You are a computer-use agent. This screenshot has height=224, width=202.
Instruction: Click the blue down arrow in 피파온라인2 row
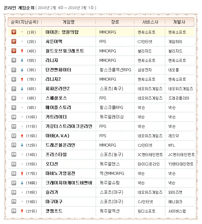point(22,88)
